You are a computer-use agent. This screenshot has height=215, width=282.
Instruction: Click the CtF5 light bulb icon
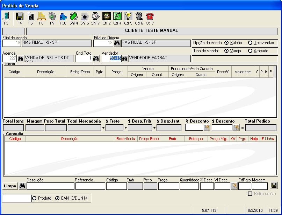point(128,16)
